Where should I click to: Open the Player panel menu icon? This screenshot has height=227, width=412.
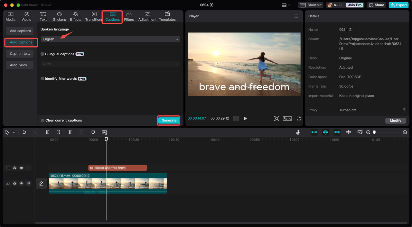(296, 16)
